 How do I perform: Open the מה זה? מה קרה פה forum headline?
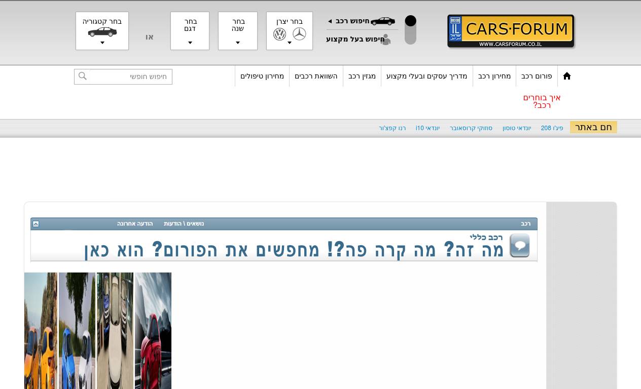(294, 250)
